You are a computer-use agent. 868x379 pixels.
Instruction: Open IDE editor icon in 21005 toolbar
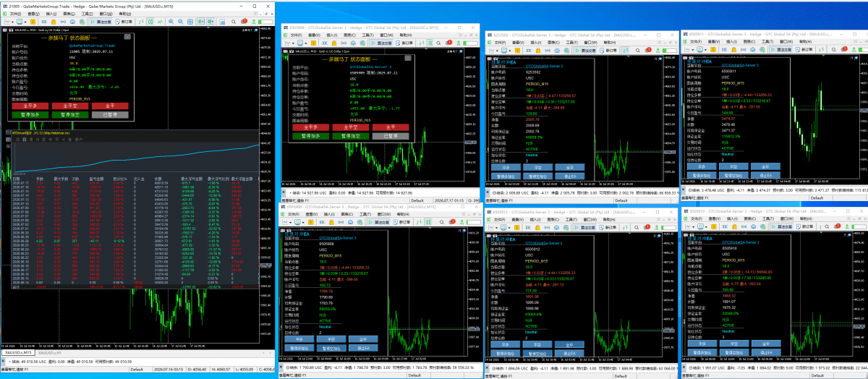click(x=44, y=22)
